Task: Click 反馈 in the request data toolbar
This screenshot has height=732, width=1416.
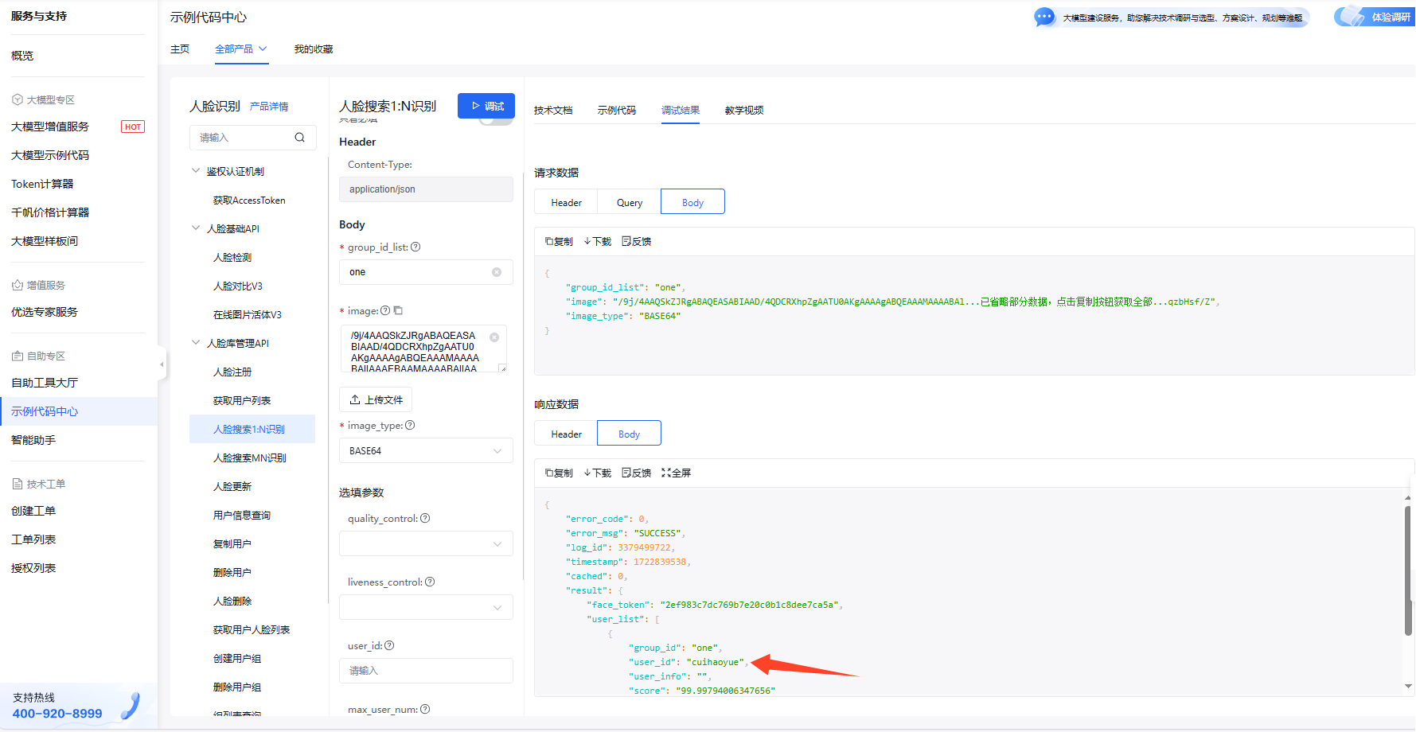Action: click(x=637, y=241)
